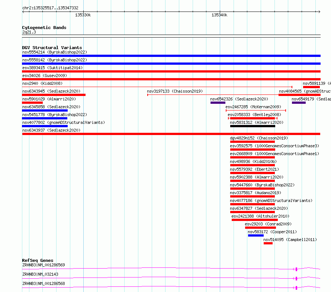Select nsv5902388 (Almarri2020) variant label
The width and height of the screenshot is (331, 292).
[257, 177]
